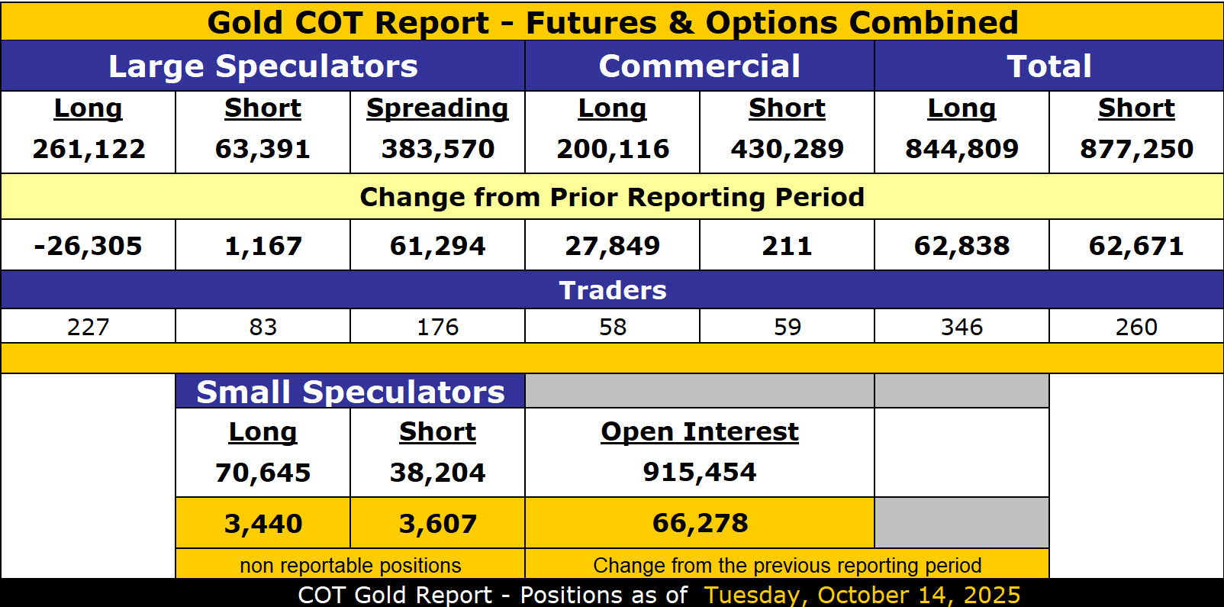Select the trader count 346 cell

[961, 327]
